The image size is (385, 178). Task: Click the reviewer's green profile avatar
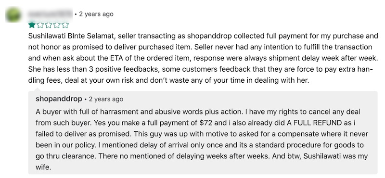coord(13,14)
